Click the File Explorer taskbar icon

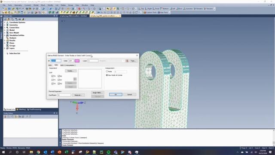pos(31,152)
